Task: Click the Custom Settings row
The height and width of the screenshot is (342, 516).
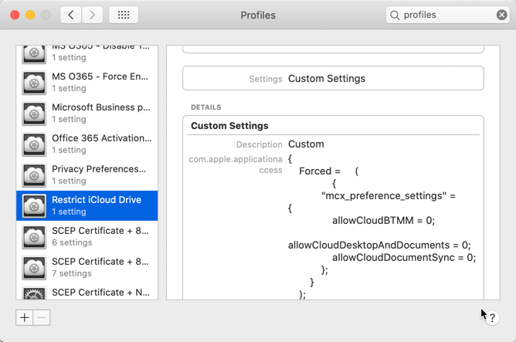Action: (333, 79)
